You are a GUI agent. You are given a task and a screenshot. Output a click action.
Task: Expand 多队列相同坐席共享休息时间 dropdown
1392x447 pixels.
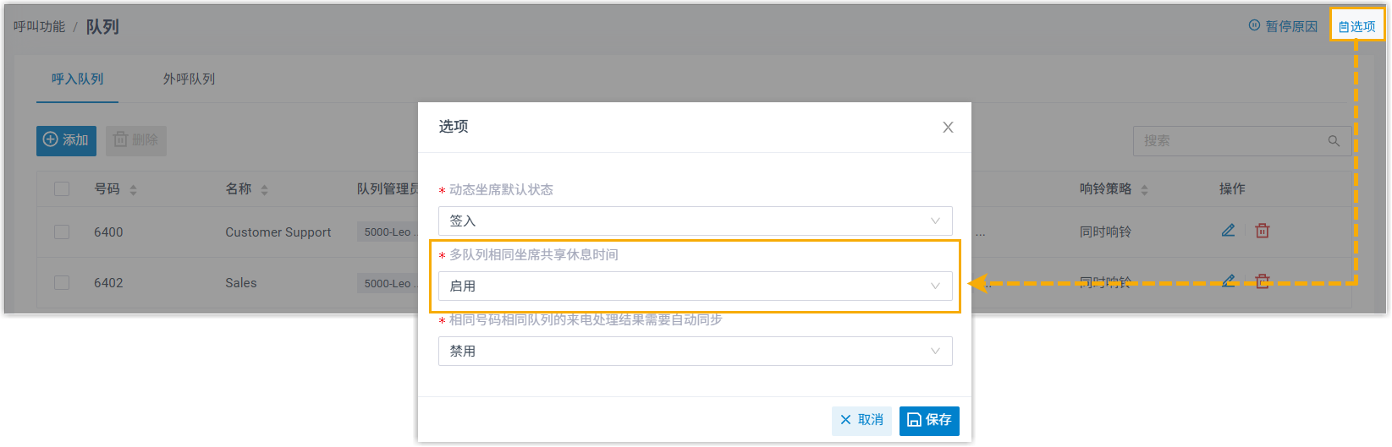(x=695, y=286)
